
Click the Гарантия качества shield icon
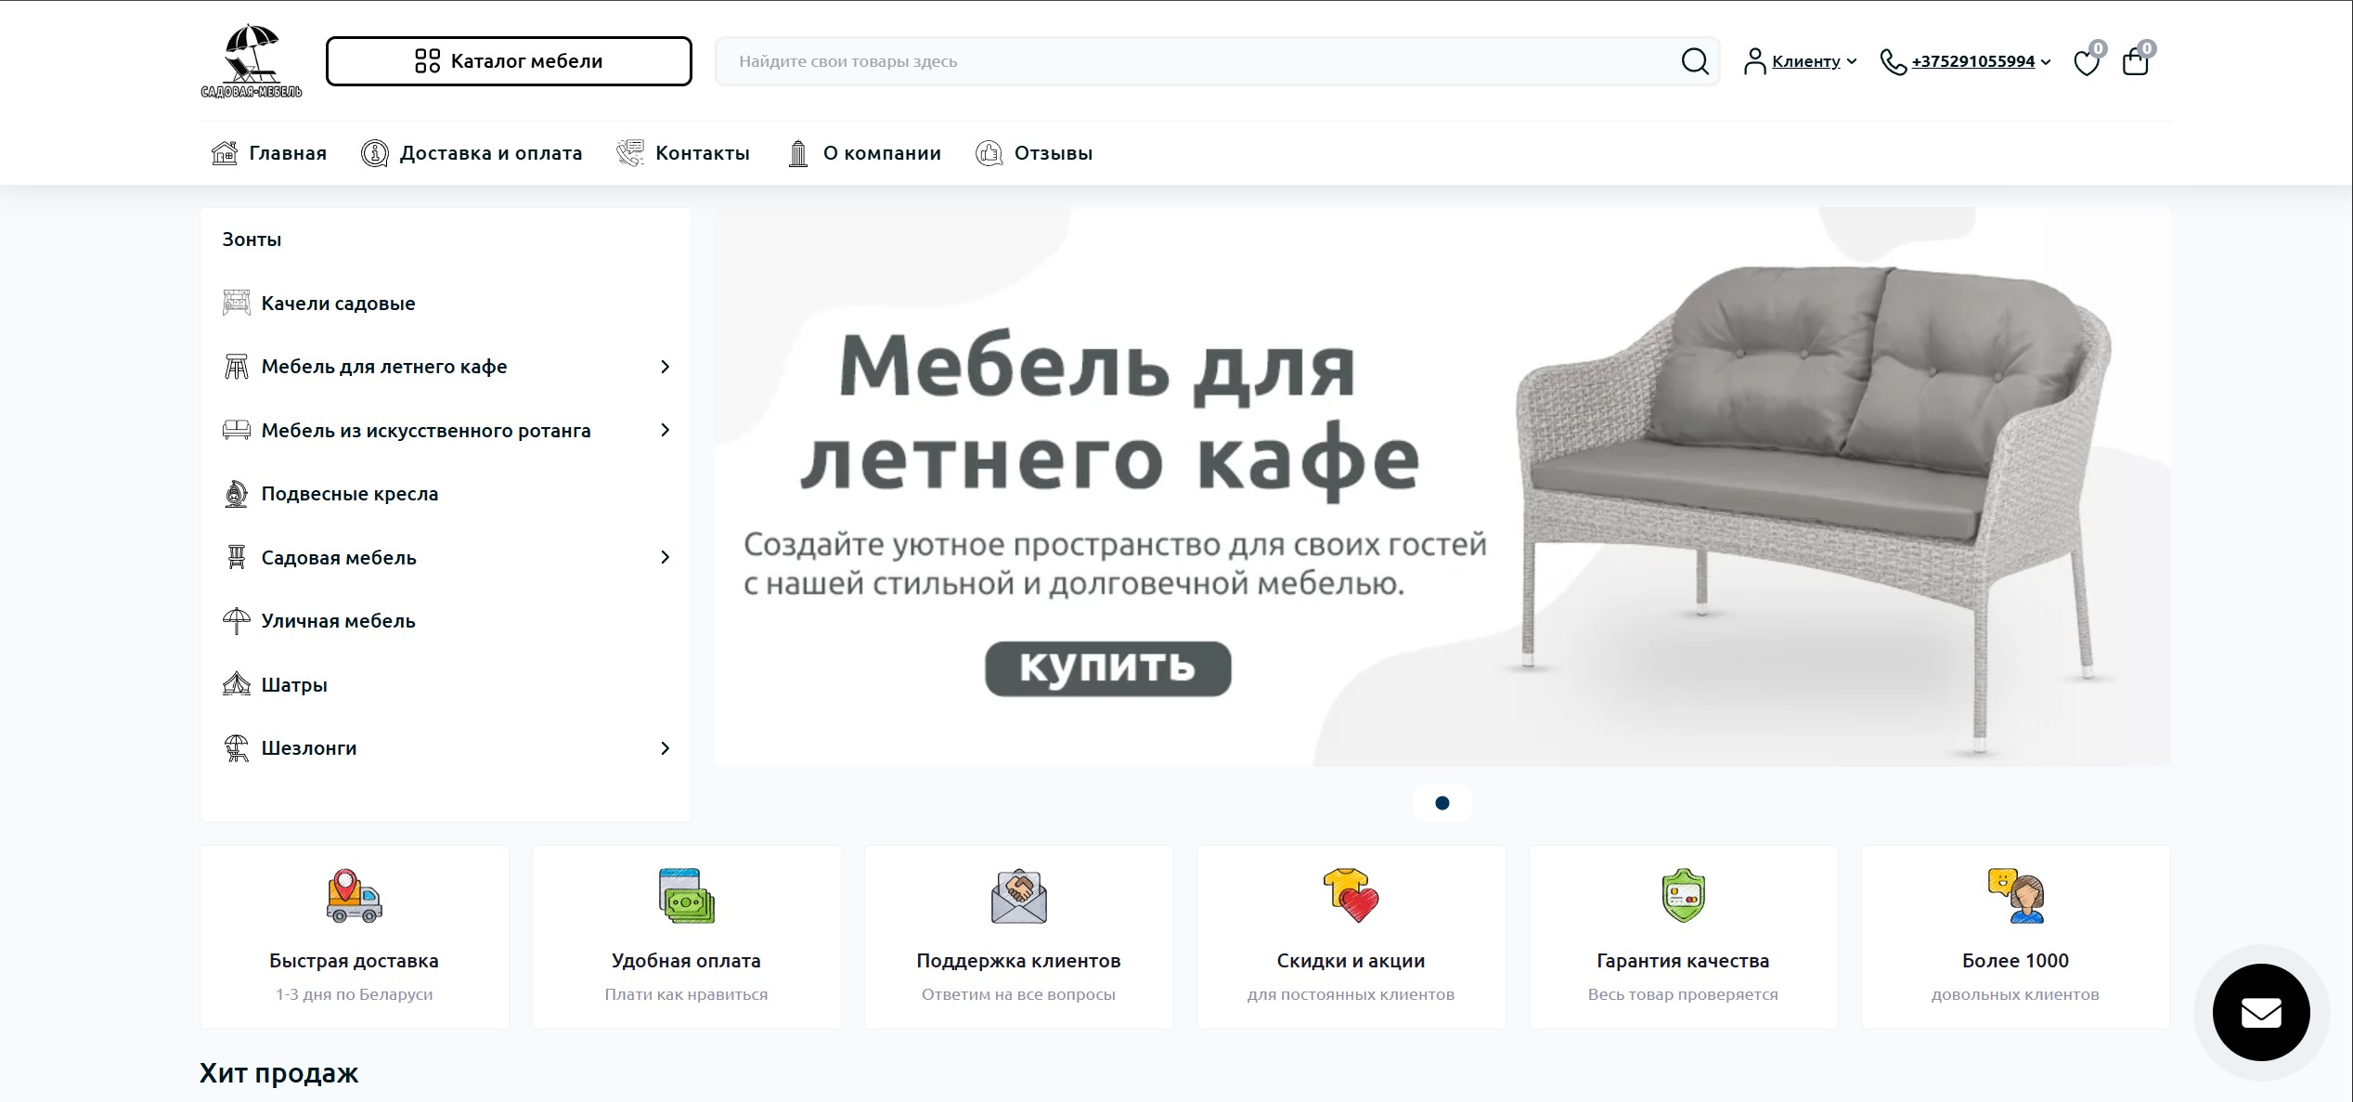coord(1683,896)
